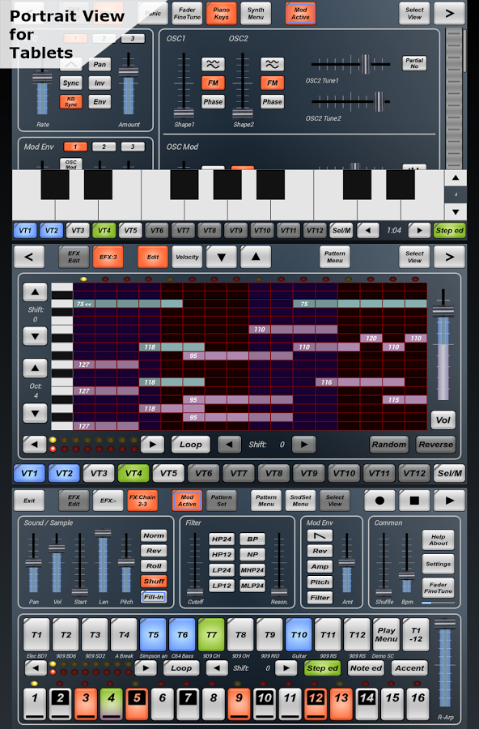
Task: Open Play Menu next to T12
Action: [387, 634]
